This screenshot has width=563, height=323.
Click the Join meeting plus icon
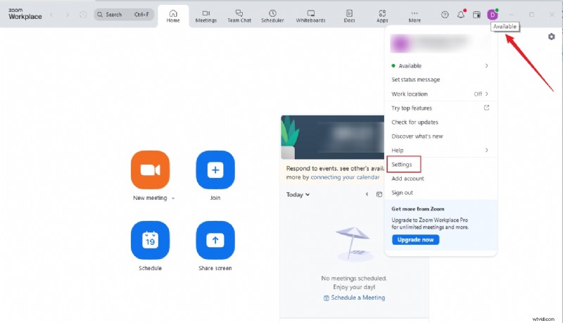click(x=215, y=170)
